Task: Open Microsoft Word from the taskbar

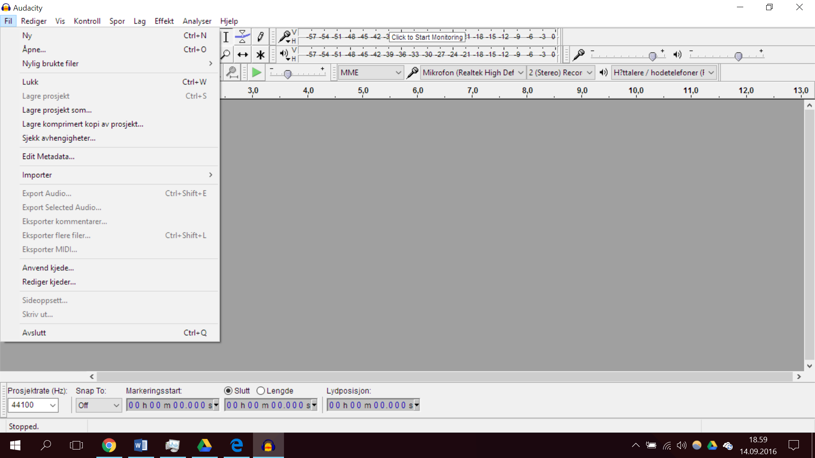Action: (141, 445)
